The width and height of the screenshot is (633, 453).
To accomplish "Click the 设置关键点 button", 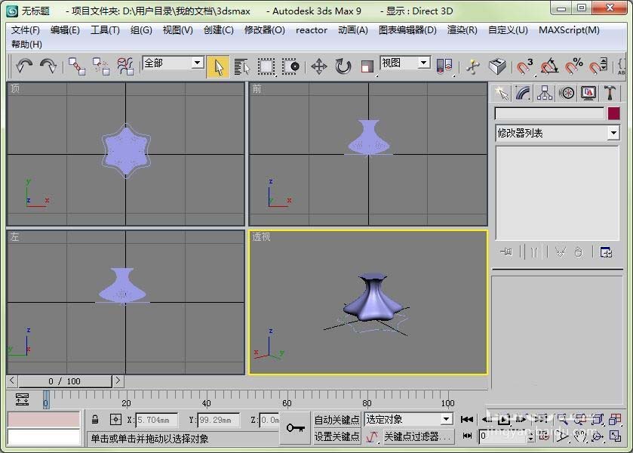I will 336,436.
